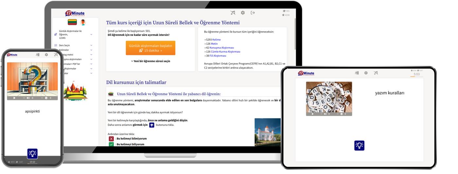Click the 17 Minute Languages logo on laptop
Viewport: 458px width, 174px height.
coord(75,13)
